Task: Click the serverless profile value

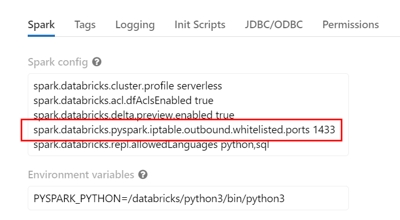Action: click(199, 86)
